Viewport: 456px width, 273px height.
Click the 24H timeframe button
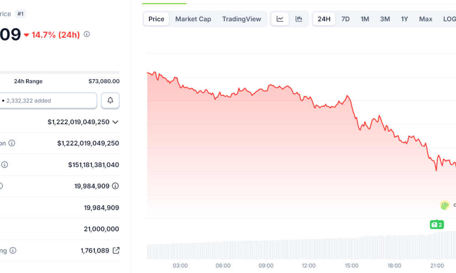click(324, 19)
